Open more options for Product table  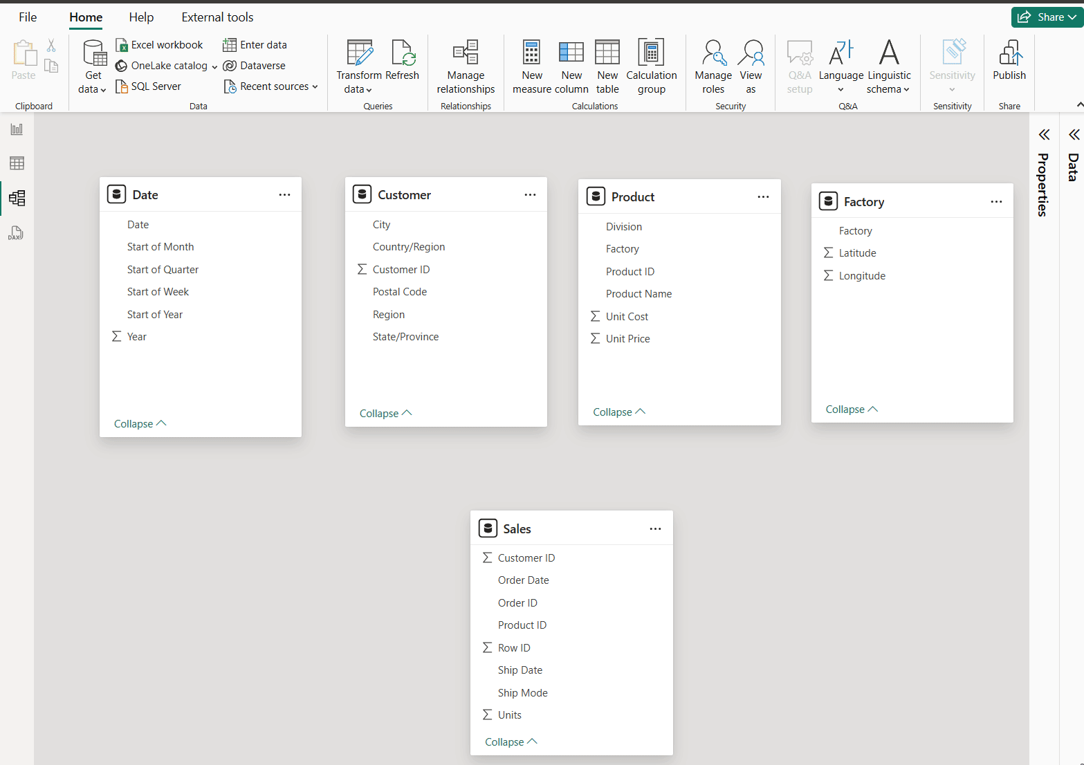[x=763, y=197]
